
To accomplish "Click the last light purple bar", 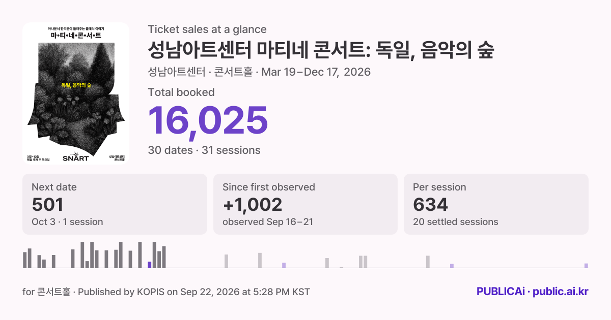I will click(586, 266).
